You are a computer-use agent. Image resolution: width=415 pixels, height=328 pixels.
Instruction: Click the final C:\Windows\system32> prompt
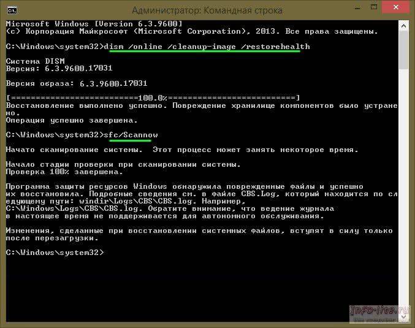tap(55, 253)
